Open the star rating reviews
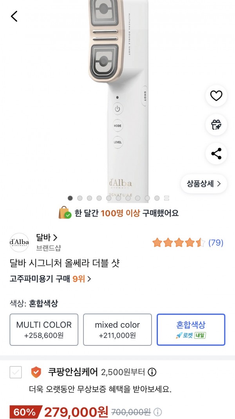Image resolution: width=235 pixels, height=419 pixels. point(179,243)
